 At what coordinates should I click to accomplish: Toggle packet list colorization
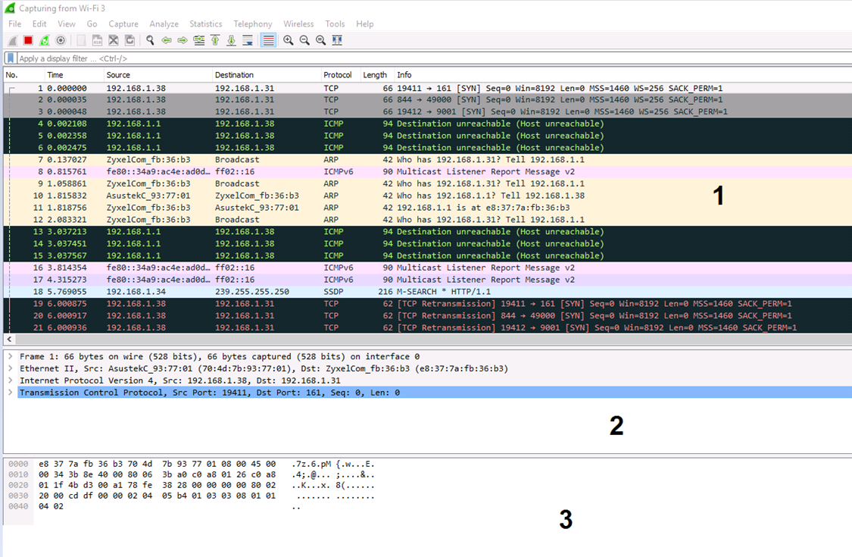point(268,40)
